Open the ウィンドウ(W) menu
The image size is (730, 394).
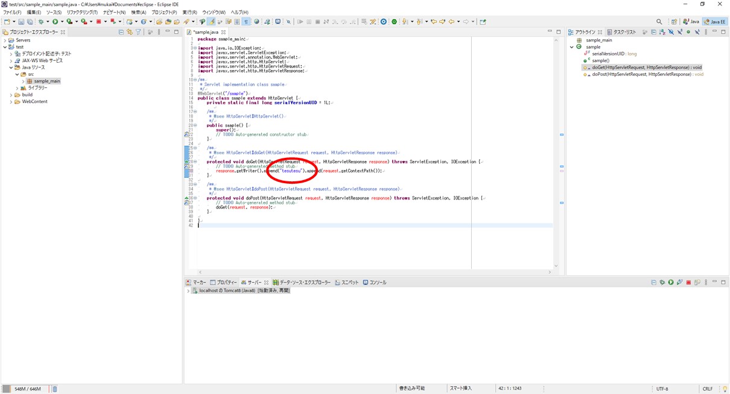214,12
